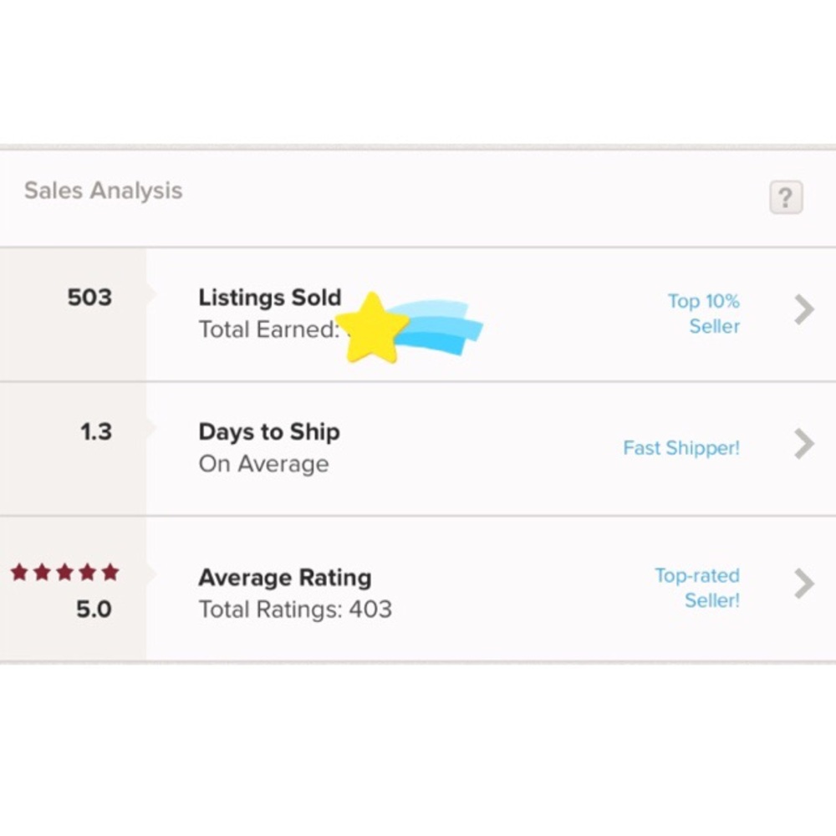Open the Top 10% Seller link
Viewport: 836px width, 836px height.
point(704,313)
